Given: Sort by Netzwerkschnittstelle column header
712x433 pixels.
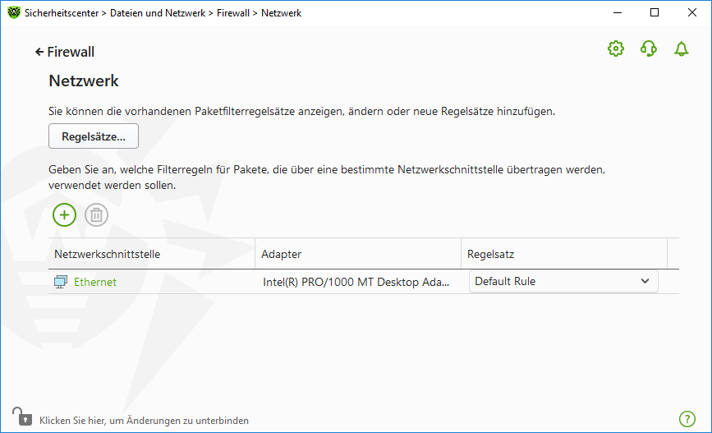Looking at the screenshot, I should 107,254.
